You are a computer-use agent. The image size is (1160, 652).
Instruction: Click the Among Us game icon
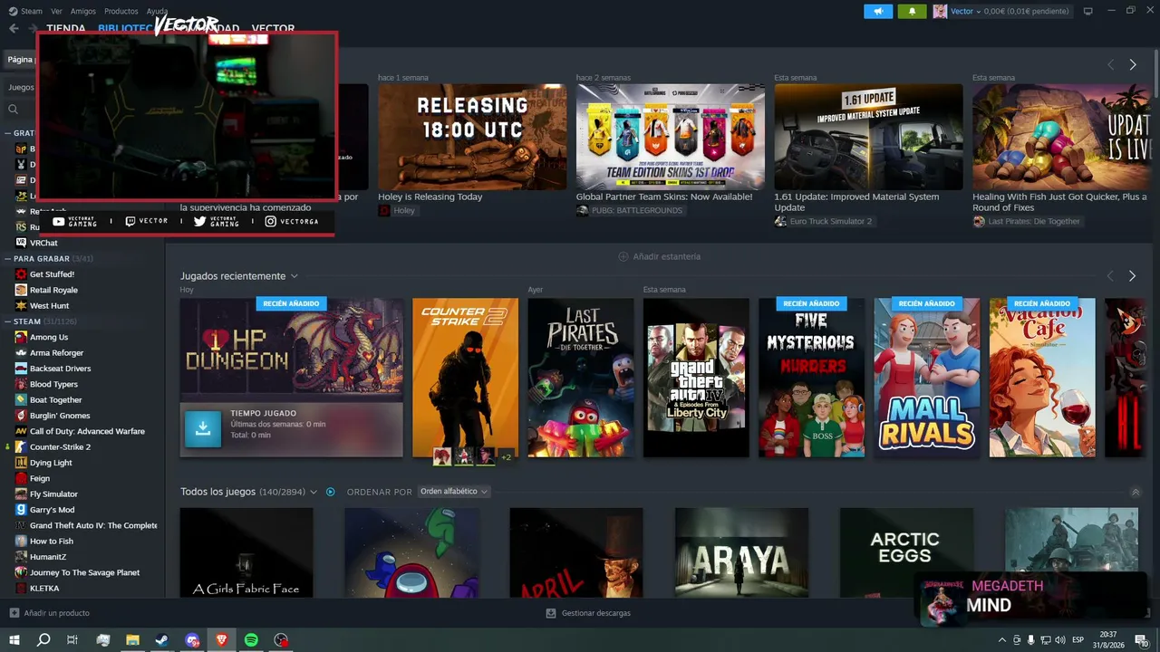[21, 337]
